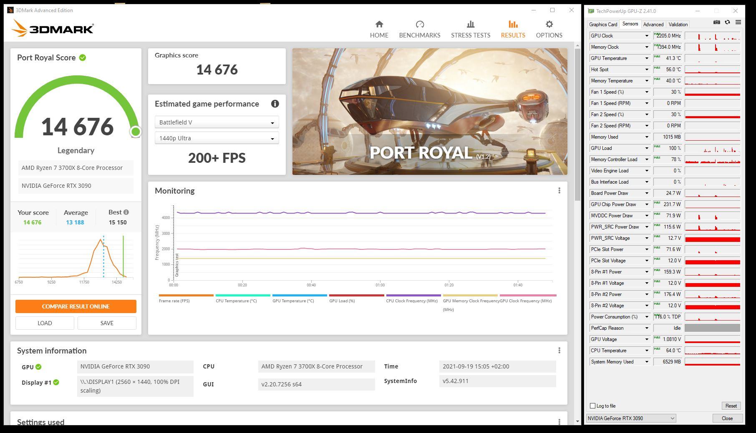Image resolution: width=756 pixels, height=433 pixels.
Task: Open the Validation tab in GPU-Z
Action: (678, 25)
